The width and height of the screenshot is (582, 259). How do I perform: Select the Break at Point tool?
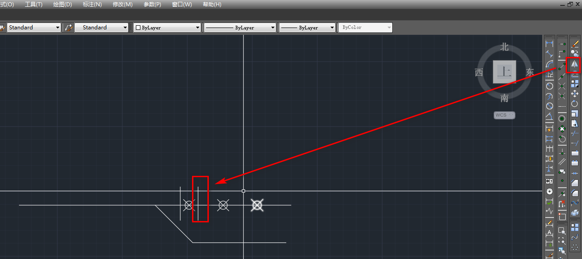tap(575, 153)
